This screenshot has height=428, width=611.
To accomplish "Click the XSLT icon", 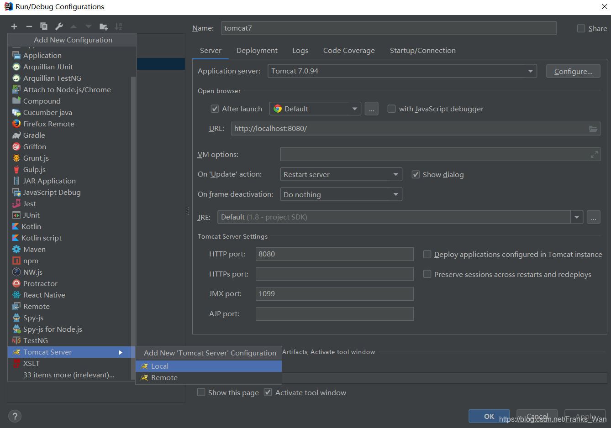I will 16,363.
